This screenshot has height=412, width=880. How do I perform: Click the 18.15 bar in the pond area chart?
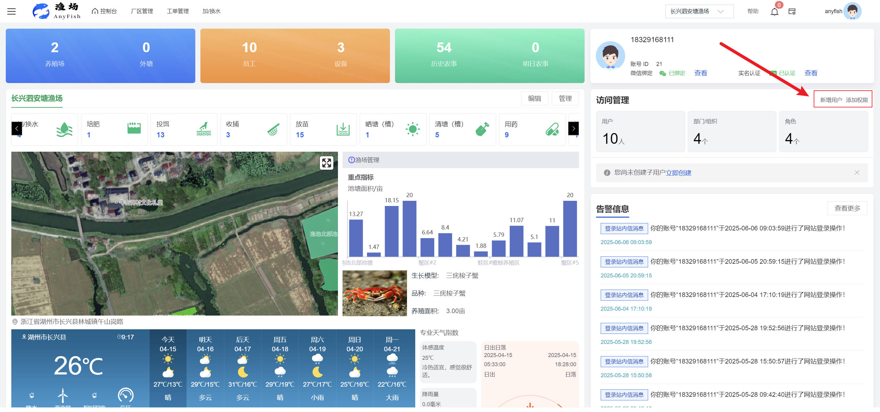point(391,231)
